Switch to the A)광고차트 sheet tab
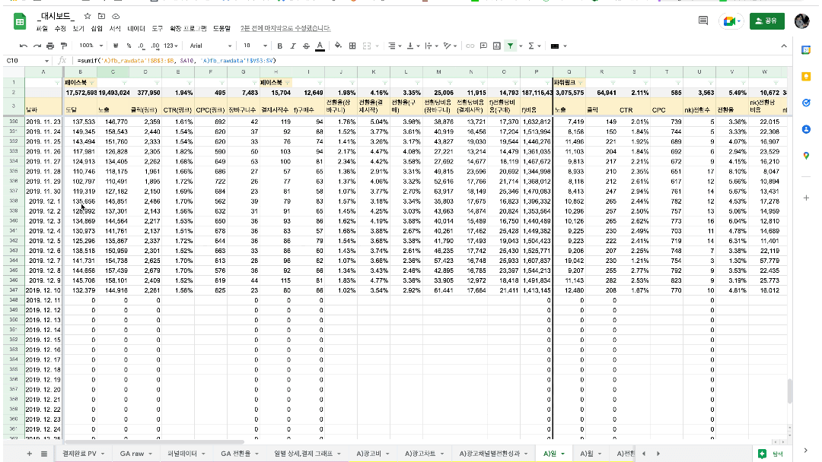This screenshot has height=462, width=822. [424, 454]
